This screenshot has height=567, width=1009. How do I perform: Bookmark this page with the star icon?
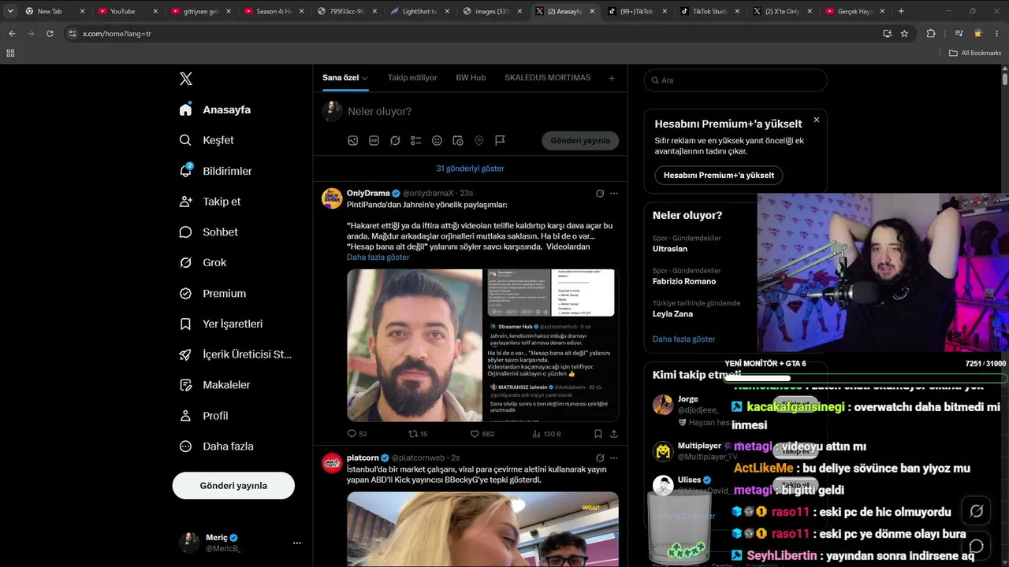tap(904, 34)
